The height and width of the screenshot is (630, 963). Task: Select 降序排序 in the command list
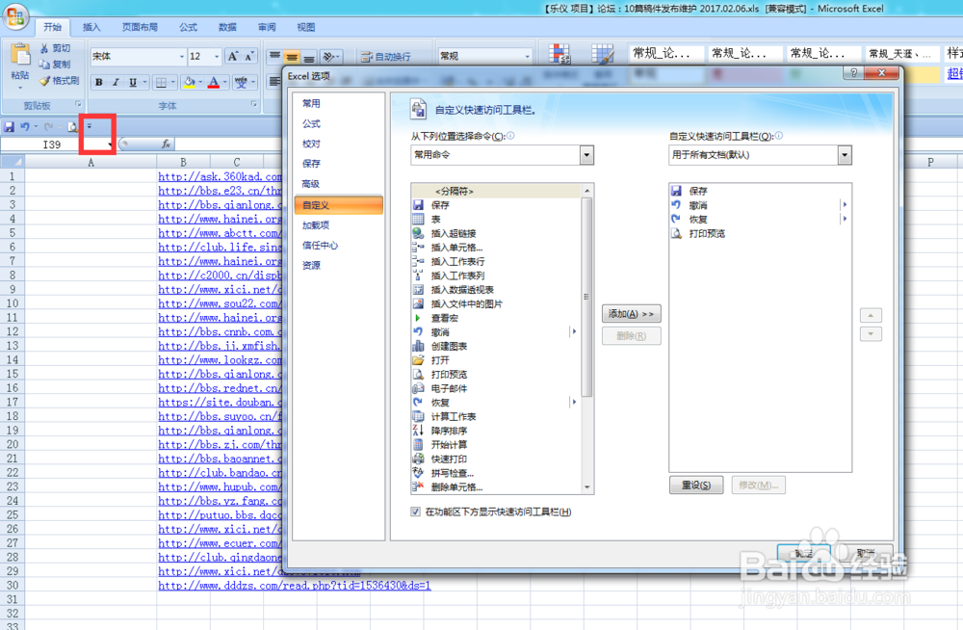[x=496, y=431]
